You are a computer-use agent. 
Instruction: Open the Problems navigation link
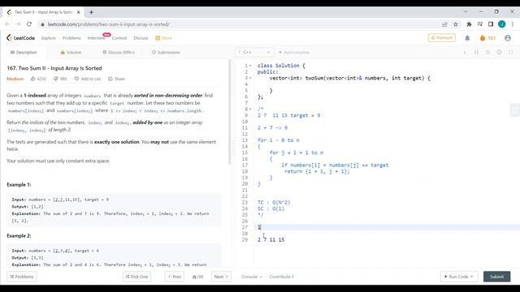71,38
